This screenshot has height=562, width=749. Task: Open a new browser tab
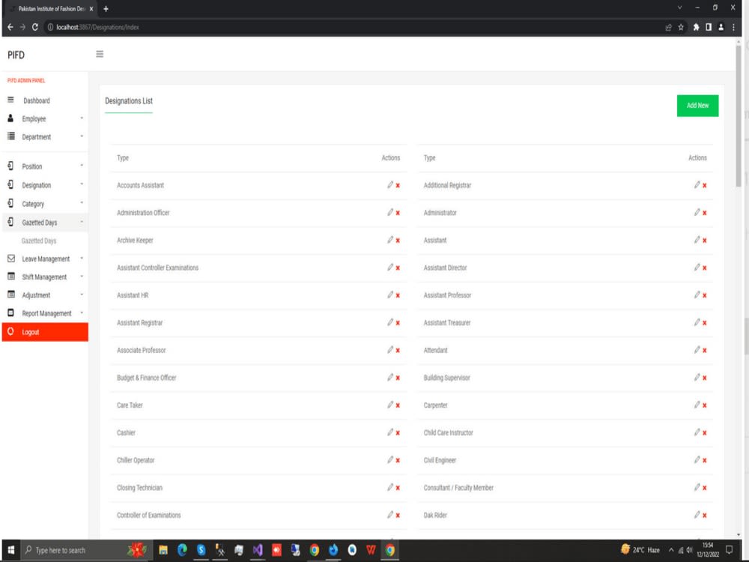click(x=106, y=8)
